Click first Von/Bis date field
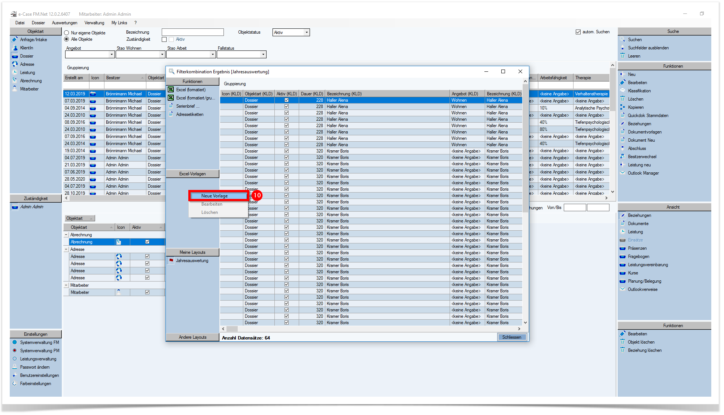 tap(575, 207)
